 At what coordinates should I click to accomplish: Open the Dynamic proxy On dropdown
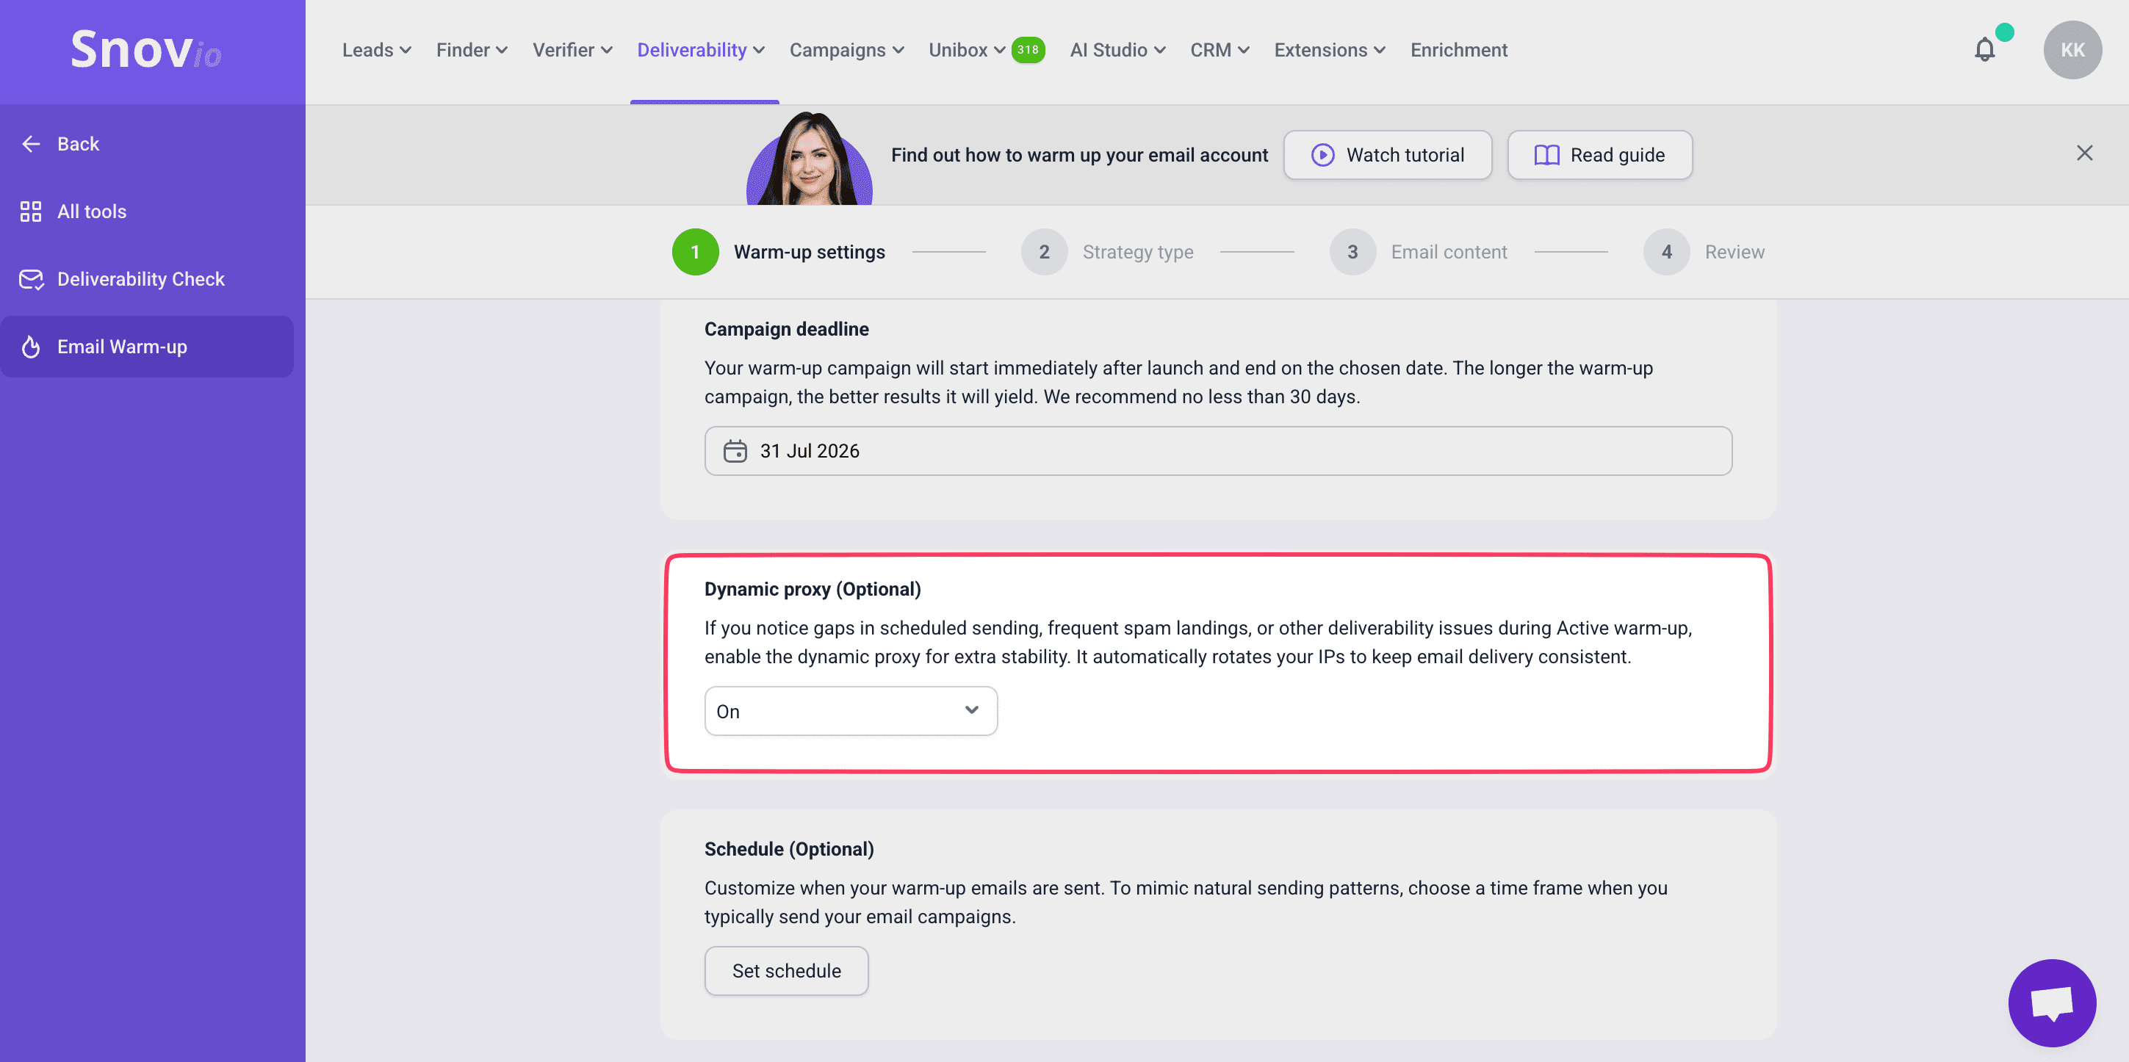tap(849, 711)
